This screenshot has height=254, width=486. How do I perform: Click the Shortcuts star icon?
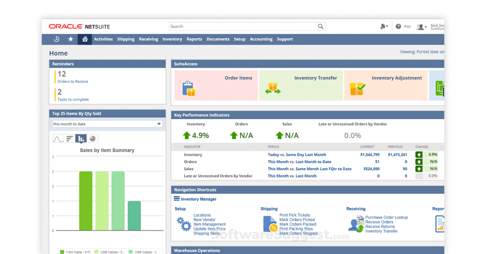pyautogui.click(x=71, y=39)
